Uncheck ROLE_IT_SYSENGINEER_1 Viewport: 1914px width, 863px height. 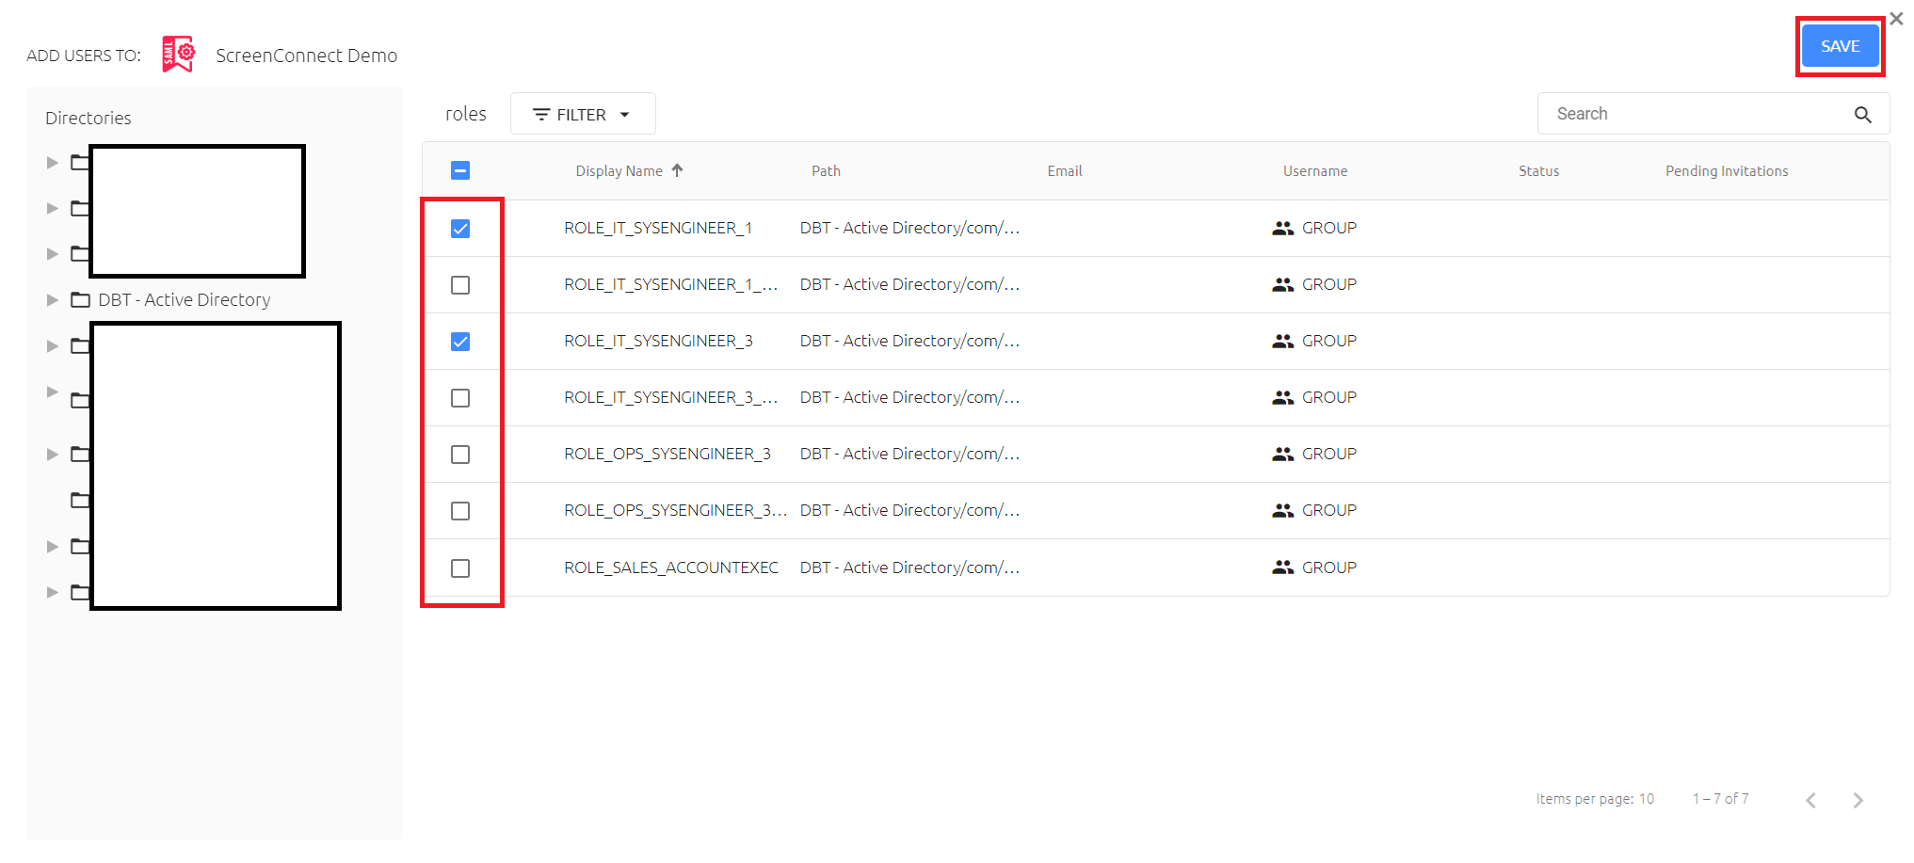tap(460, 228)
